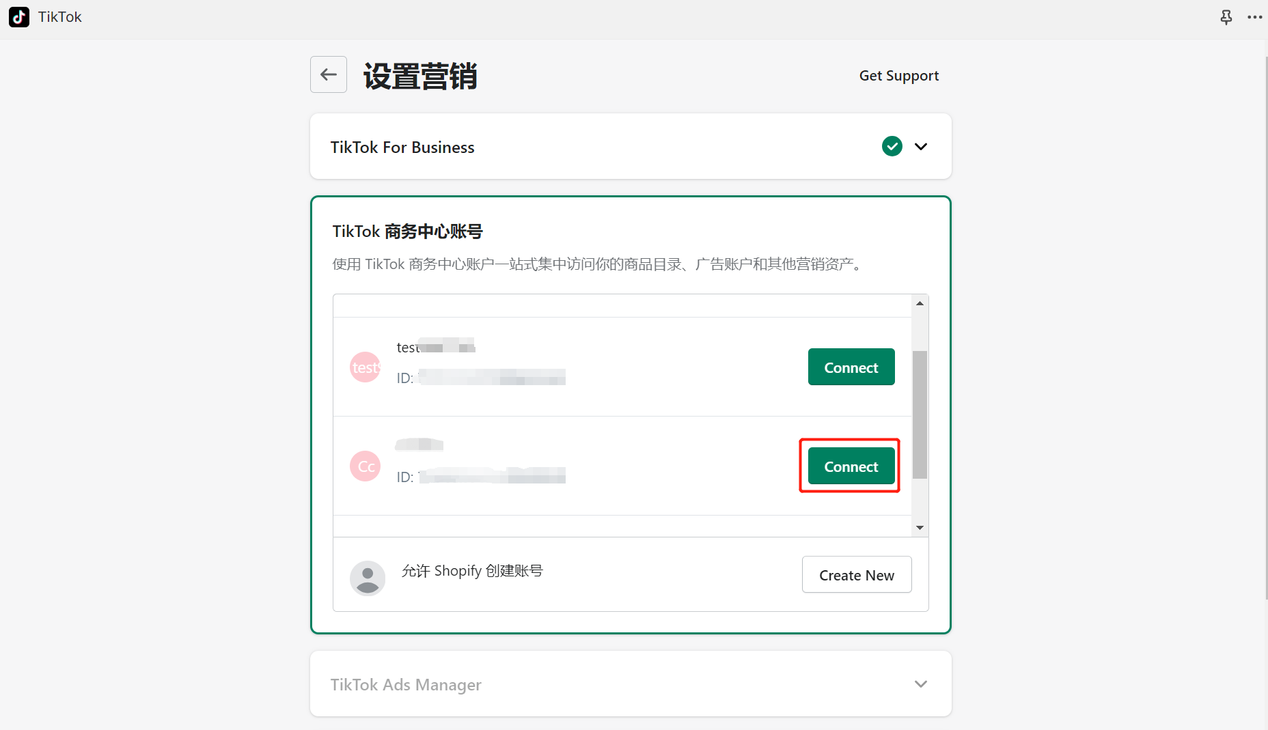Click the 设置营销 page title
This screenshot has height=730, width=1268.
420,76
